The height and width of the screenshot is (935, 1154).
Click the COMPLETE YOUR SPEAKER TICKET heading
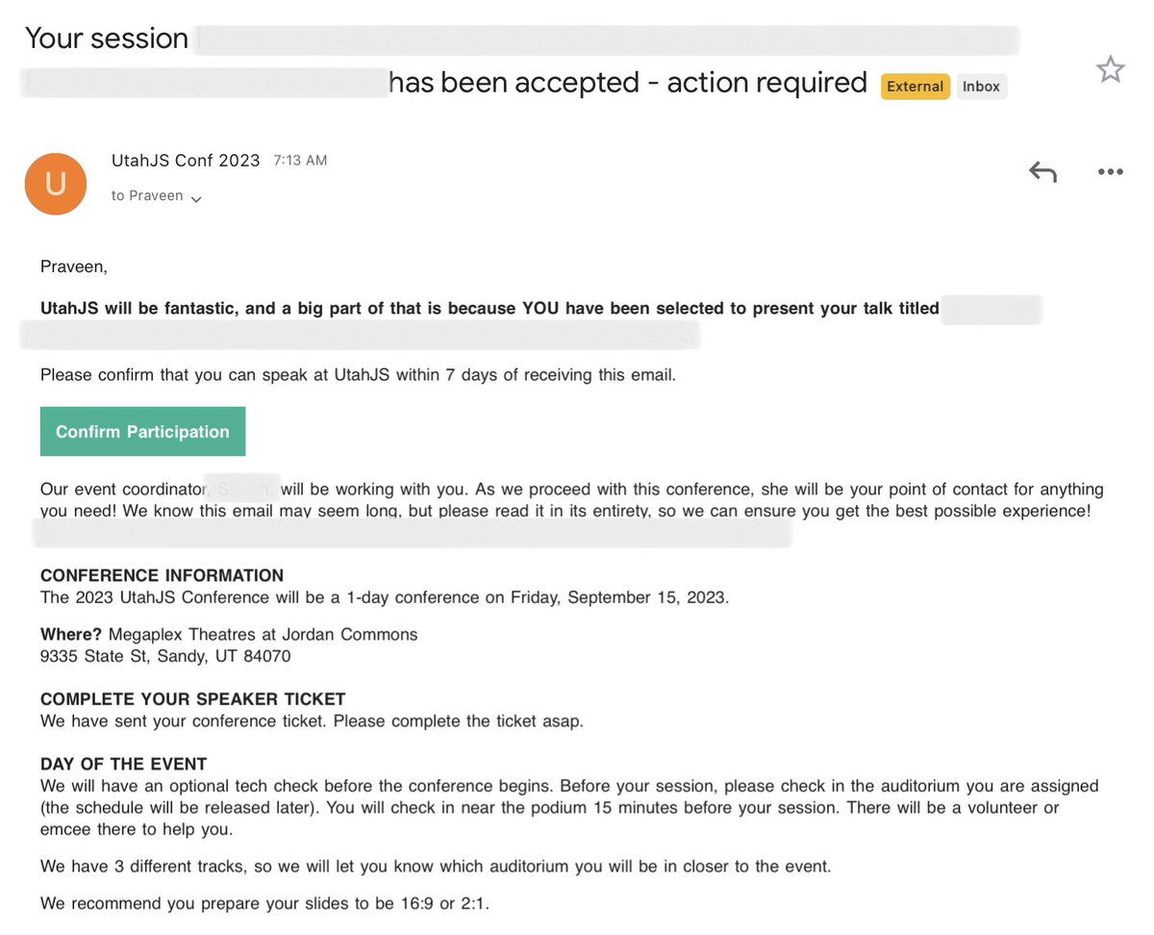[x=192, y=699]
